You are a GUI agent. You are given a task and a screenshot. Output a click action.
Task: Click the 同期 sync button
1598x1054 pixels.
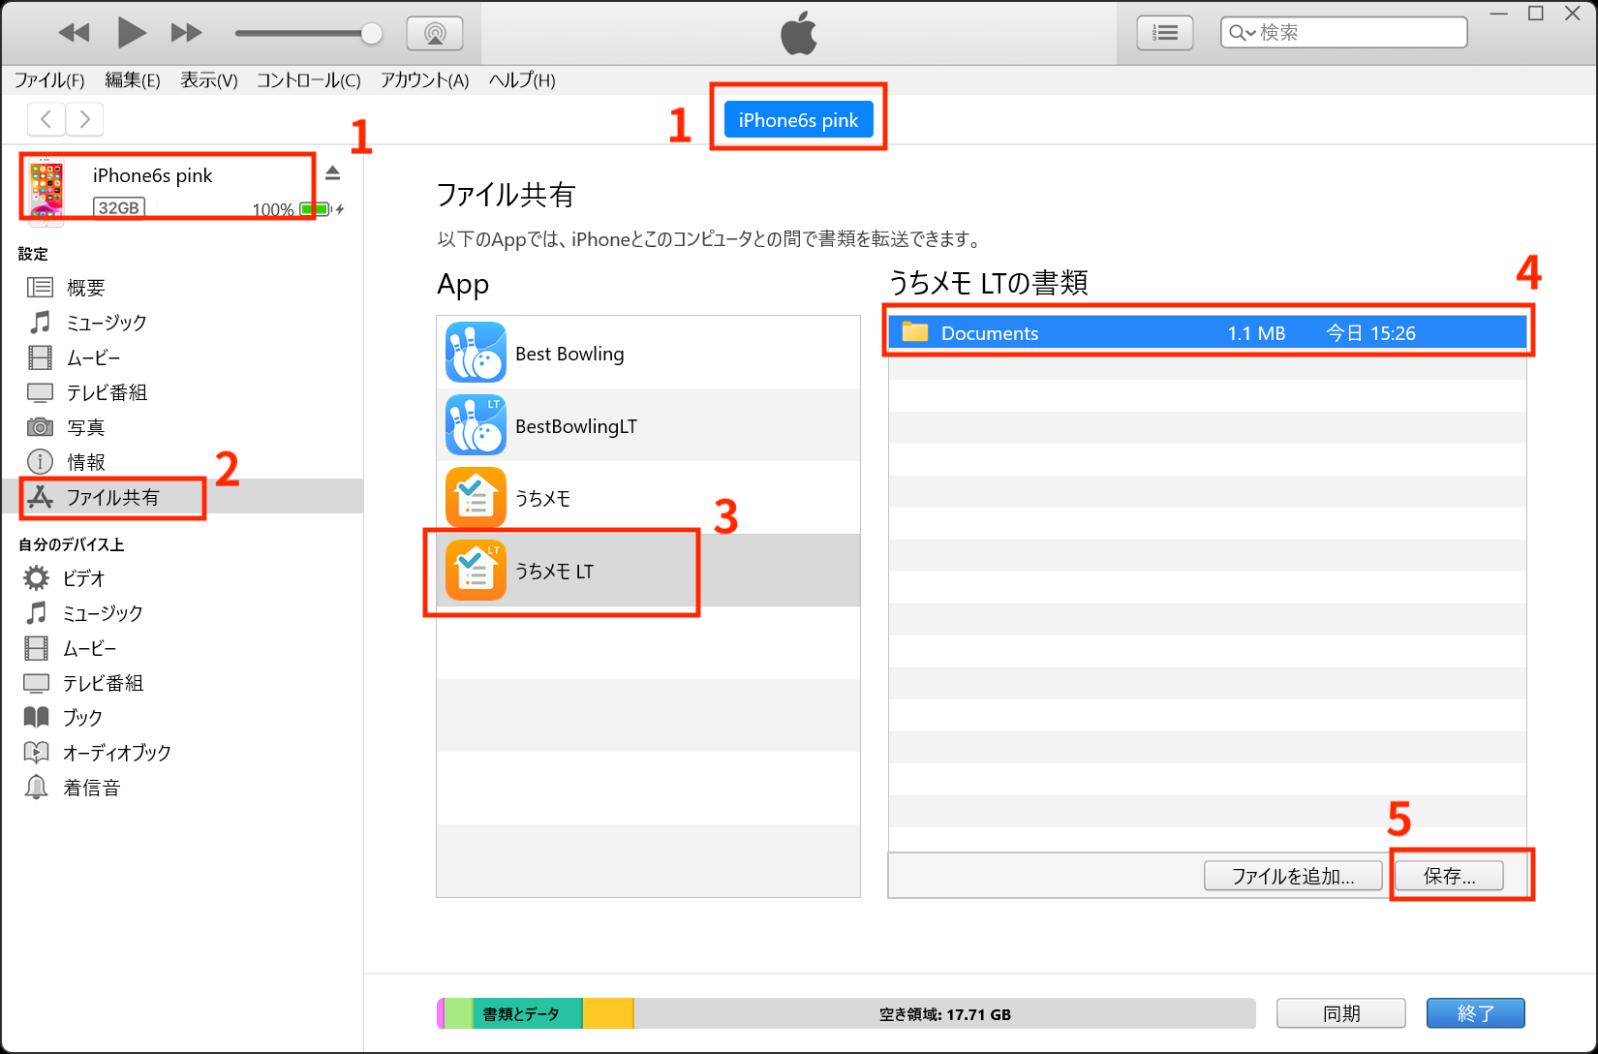pos(1341,1013)
